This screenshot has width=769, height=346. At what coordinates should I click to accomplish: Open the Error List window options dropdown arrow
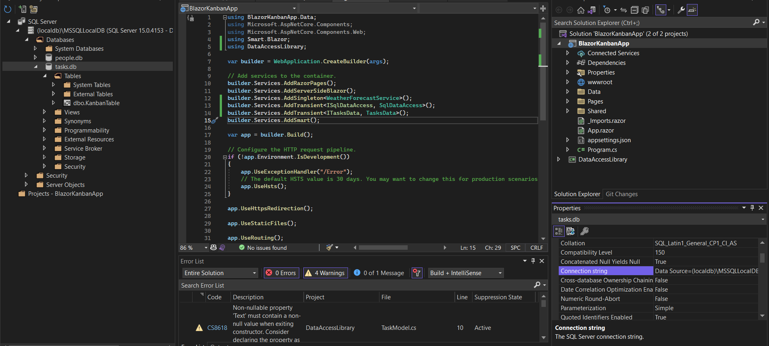tap(524, 261)
